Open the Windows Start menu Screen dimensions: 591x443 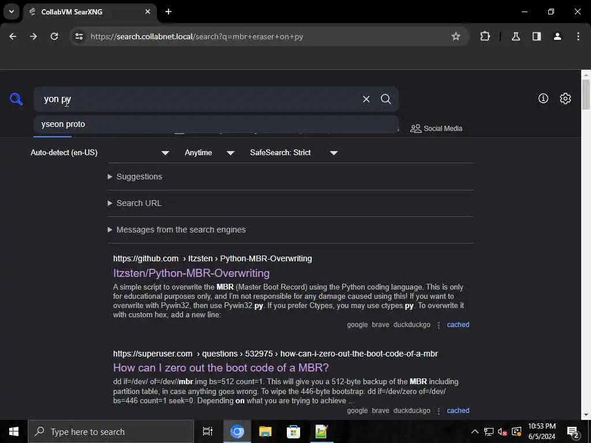[x=14, y=431]
